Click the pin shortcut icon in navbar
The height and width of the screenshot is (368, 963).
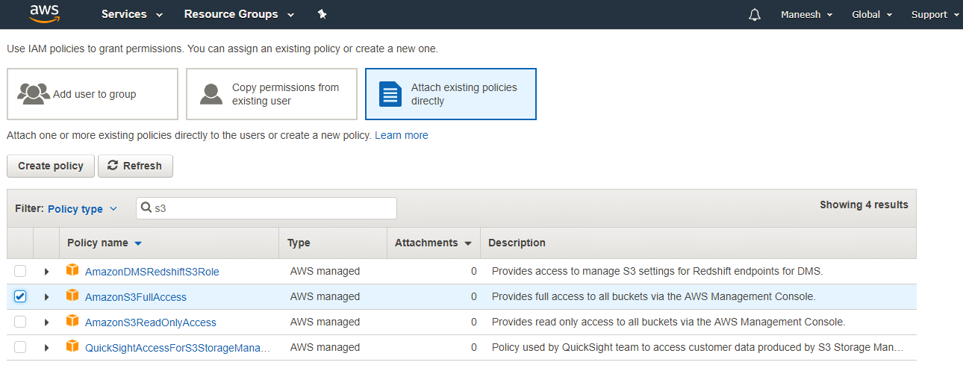(x=322, y=14)
